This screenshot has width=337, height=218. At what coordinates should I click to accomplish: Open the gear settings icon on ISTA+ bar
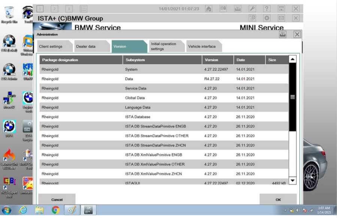click(x=267, y=18)
